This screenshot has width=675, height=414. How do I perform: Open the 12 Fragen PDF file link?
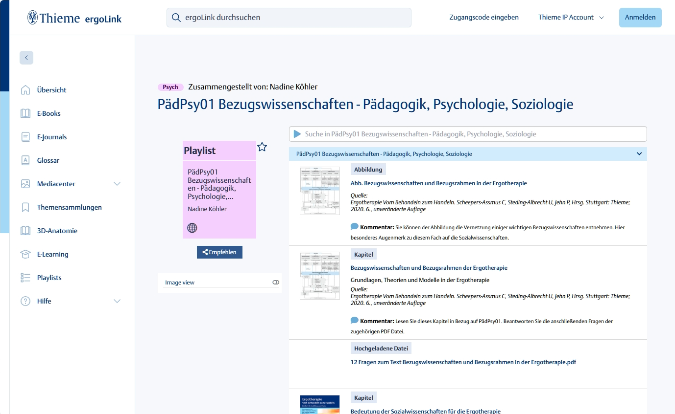(x=463, y=362)
